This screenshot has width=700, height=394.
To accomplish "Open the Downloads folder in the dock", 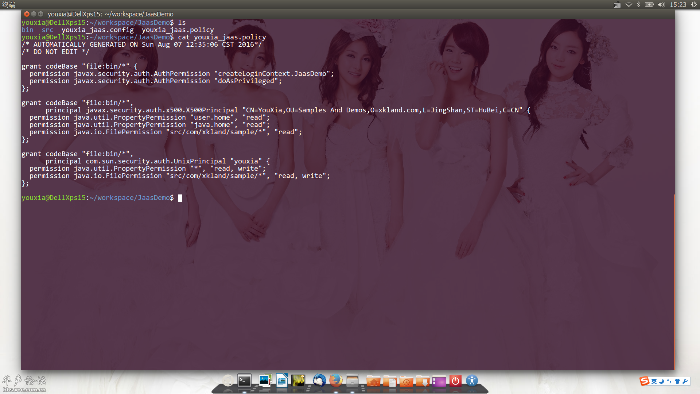I will [x=423, y=382].
